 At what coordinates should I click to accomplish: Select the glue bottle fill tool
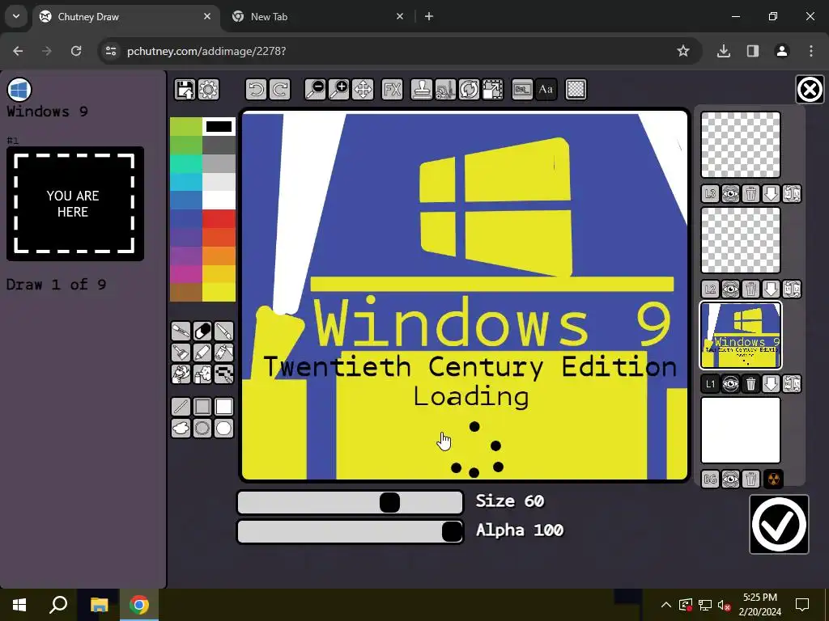coord(223,353)
